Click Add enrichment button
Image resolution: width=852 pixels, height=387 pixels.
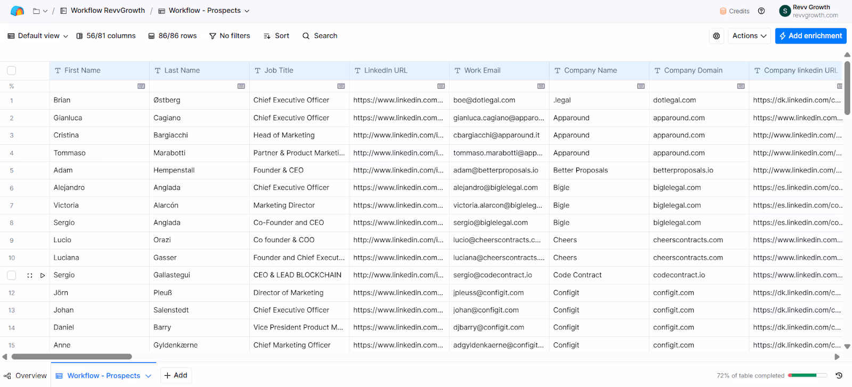[810, 36]
